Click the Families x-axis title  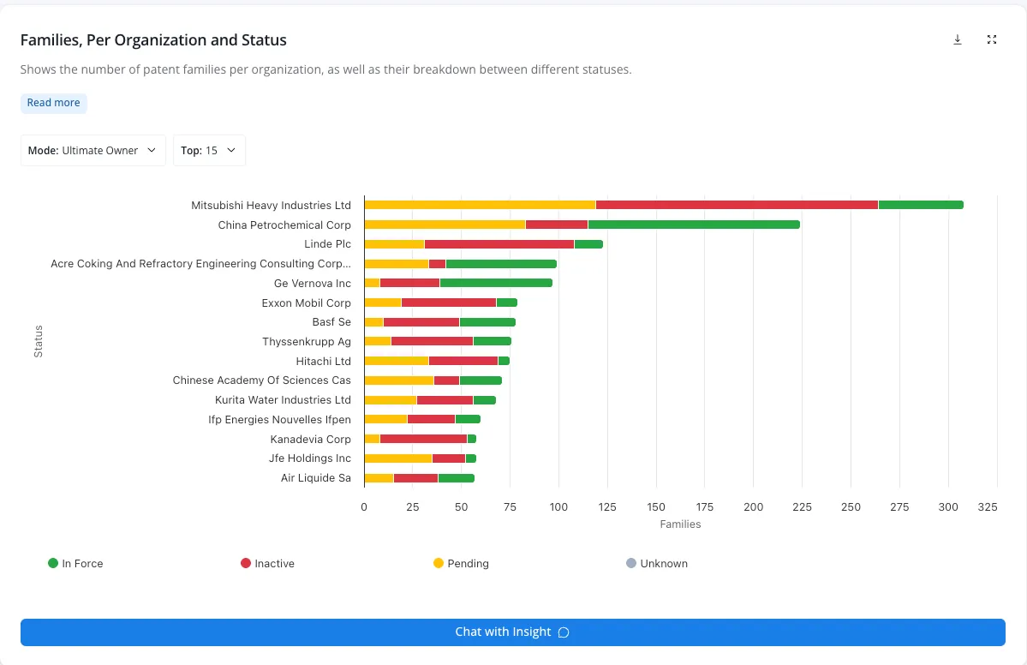[680, 524]
